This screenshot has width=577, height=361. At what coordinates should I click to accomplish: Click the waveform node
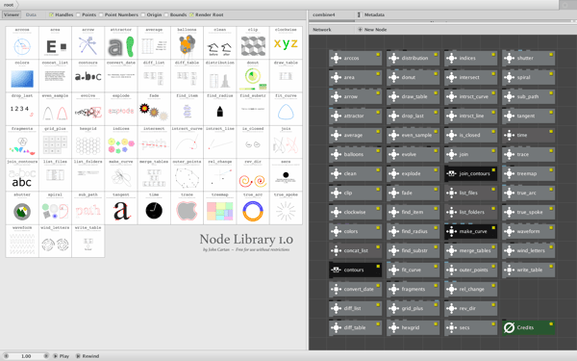coord(528,231)
